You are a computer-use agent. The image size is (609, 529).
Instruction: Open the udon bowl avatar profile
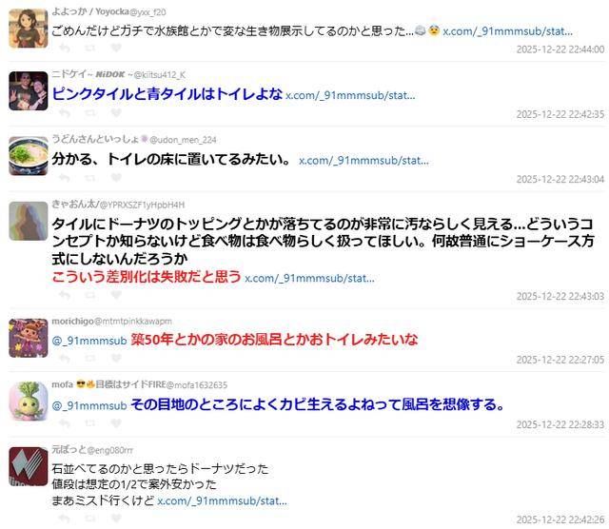coord(29,156)
